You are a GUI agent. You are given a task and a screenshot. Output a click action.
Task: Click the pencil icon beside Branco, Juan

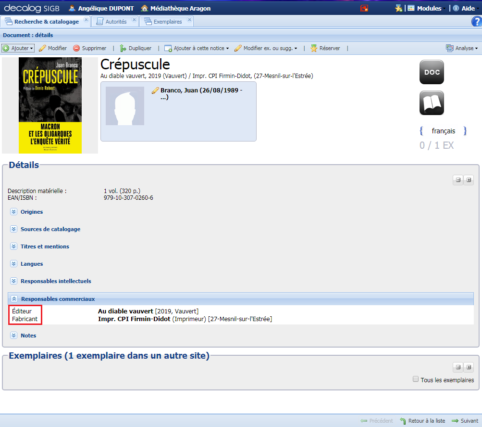[x=155, y=91]
